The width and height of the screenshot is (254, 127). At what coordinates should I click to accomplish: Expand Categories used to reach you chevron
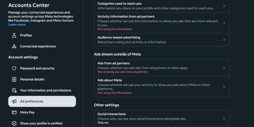(224, 6)
